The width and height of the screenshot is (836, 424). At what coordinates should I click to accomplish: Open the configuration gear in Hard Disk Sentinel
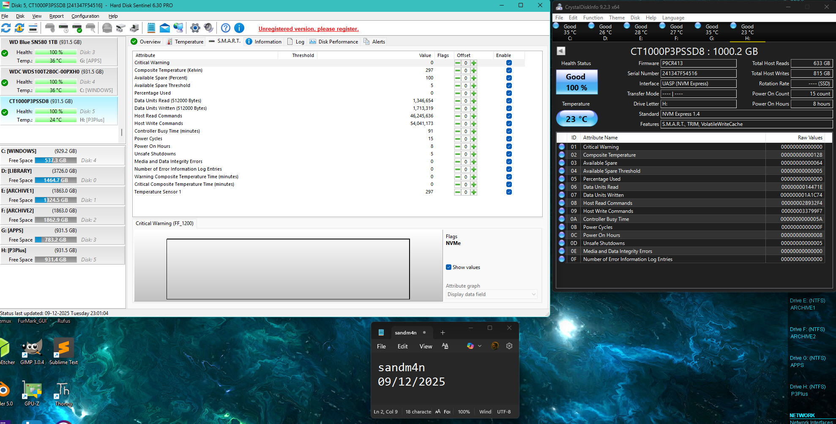tap(195, 28)
